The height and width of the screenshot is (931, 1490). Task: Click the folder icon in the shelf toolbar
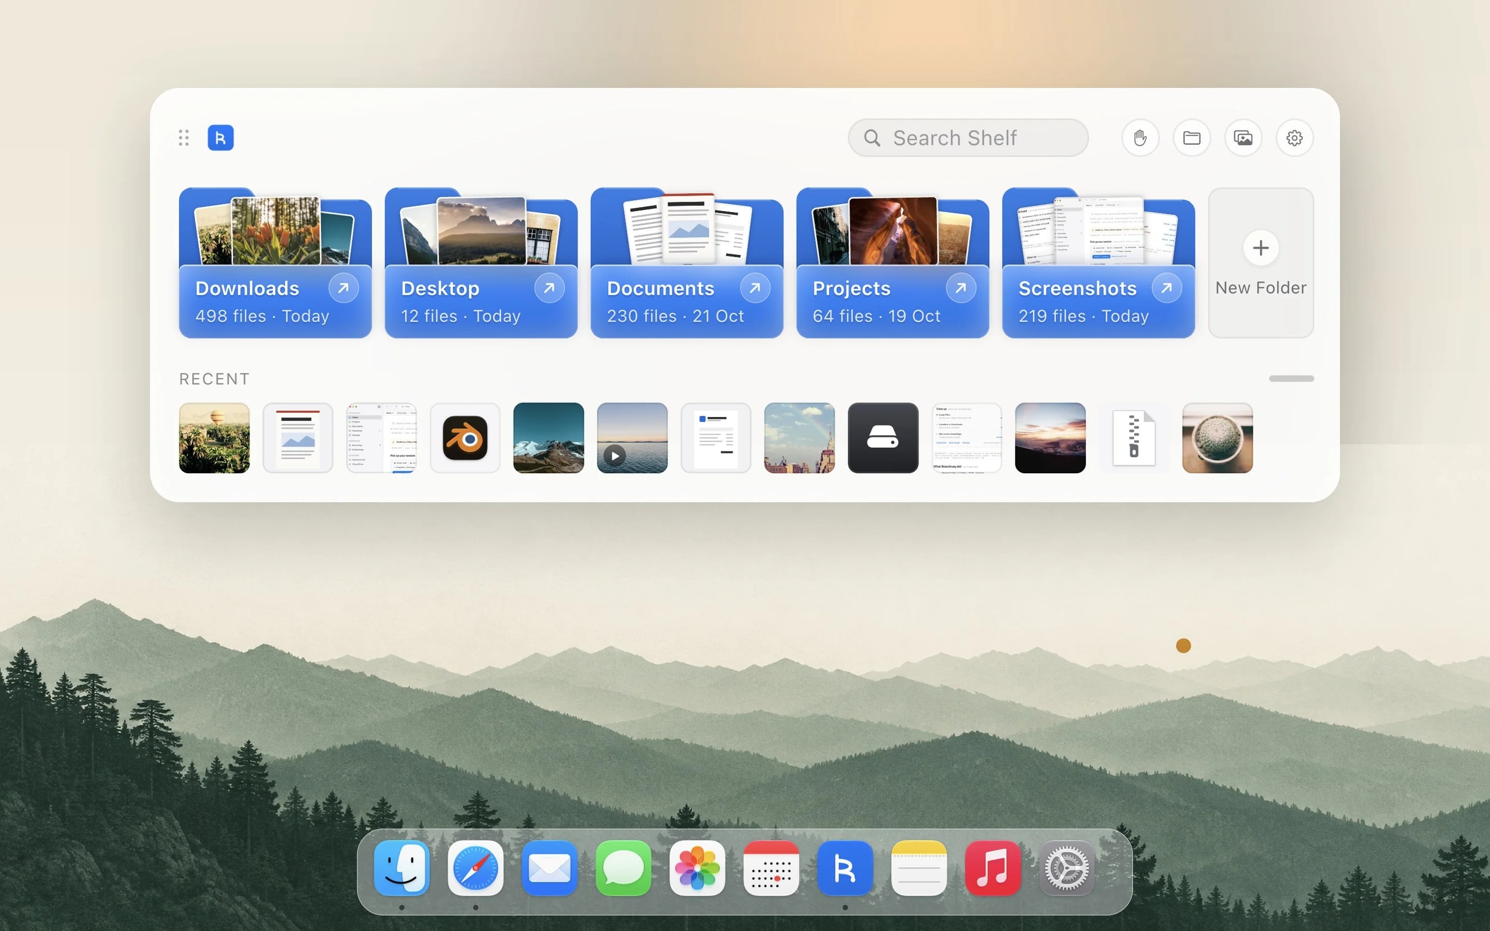tap(1191, 137)
